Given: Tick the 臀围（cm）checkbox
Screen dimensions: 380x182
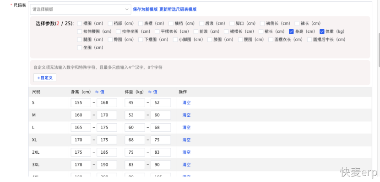Looking at the screenshot, I should [x=110, y=40].
